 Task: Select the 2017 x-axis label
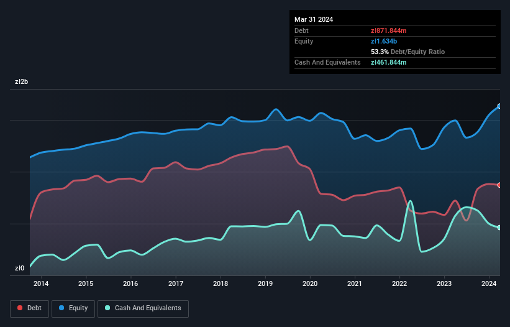coord(176,283)
